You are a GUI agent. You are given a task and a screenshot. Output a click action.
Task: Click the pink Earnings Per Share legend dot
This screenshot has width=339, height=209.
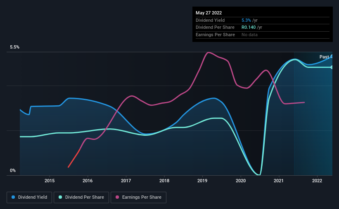coord(117,197)
